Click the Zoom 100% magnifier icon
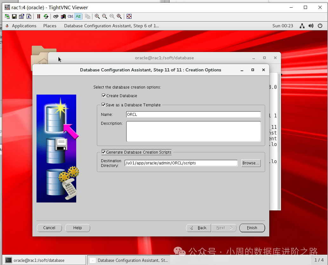328x265 pixels. [112, 16]
